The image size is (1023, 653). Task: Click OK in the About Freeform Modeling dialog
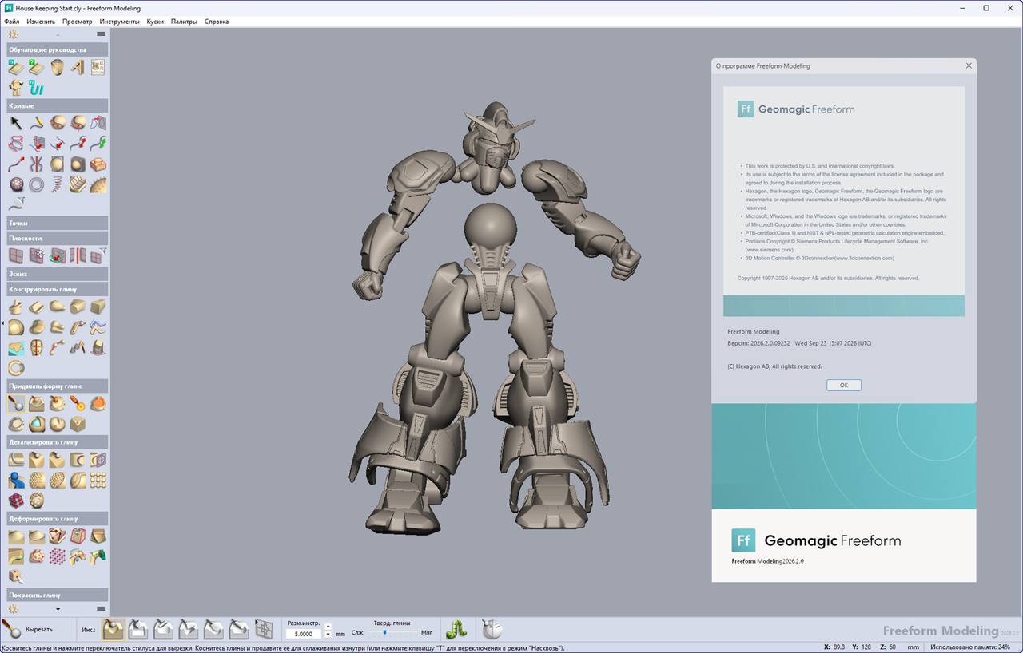(x=844, y=385)
